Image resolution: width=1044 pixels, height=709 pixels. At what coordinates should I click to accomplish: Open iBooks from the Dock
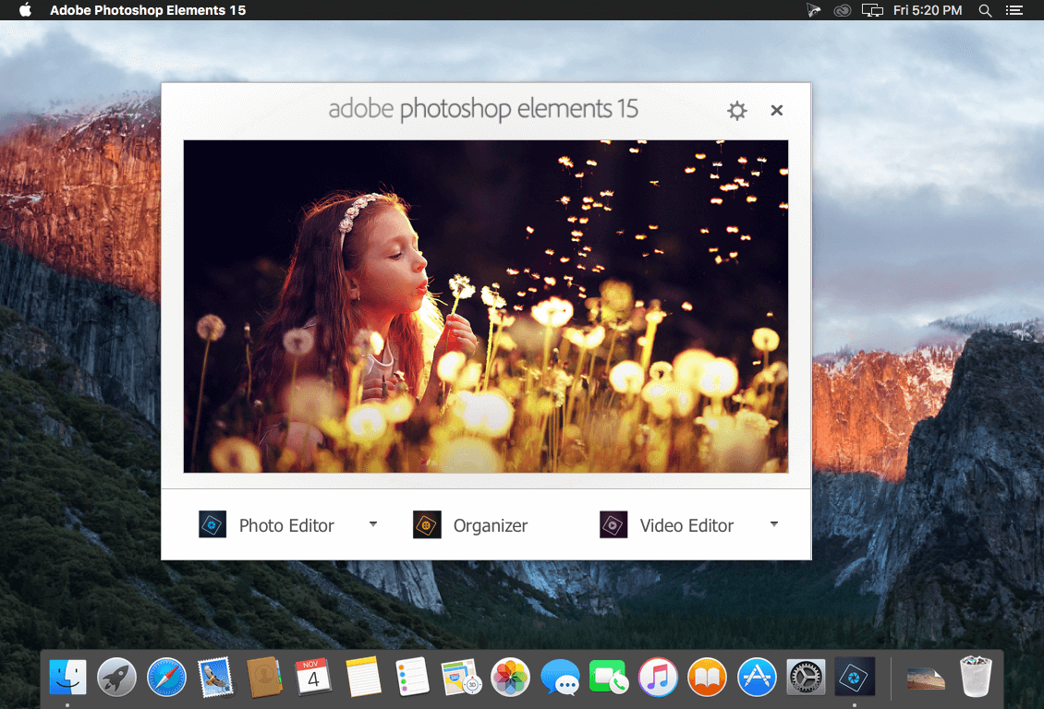click(x=707, y=677)
